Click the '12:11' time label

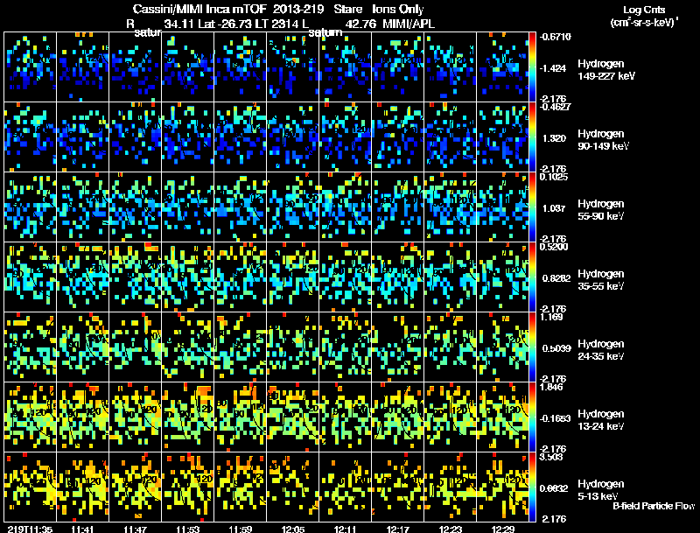[x=345, y=529]
